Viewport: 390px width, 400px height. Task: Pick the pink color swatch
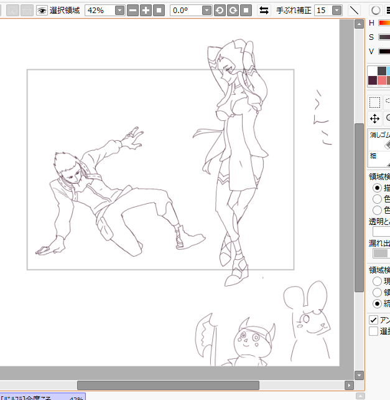pyautogui.click(x=382, y=80)
